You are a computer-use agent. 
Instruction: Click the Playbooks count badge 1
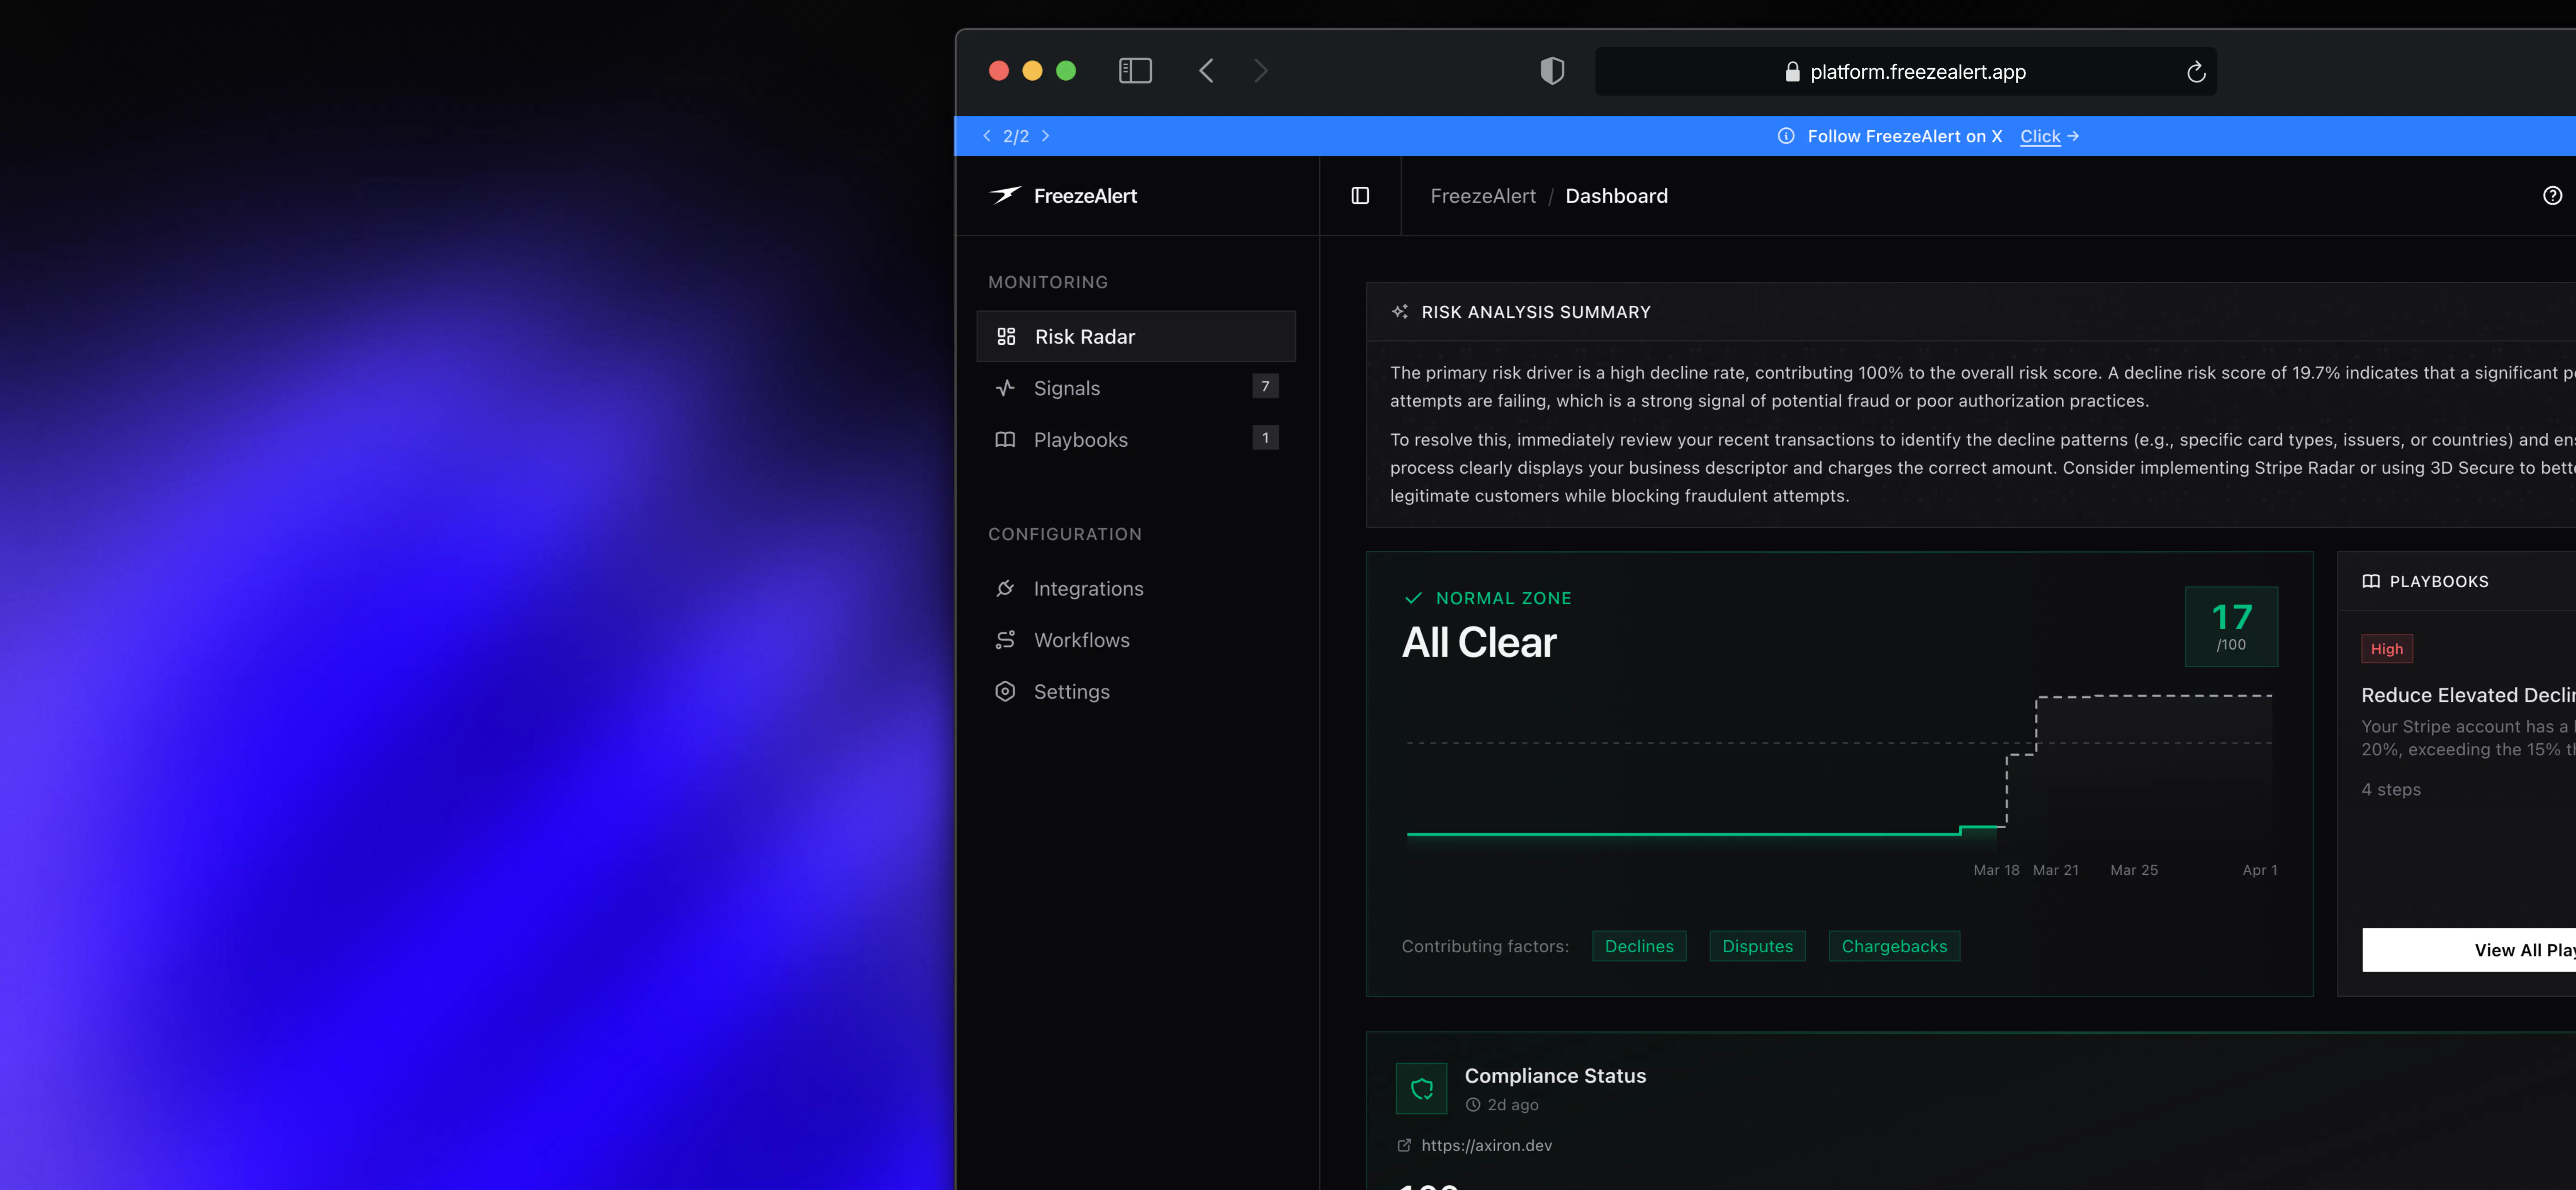pos(1265,437)
